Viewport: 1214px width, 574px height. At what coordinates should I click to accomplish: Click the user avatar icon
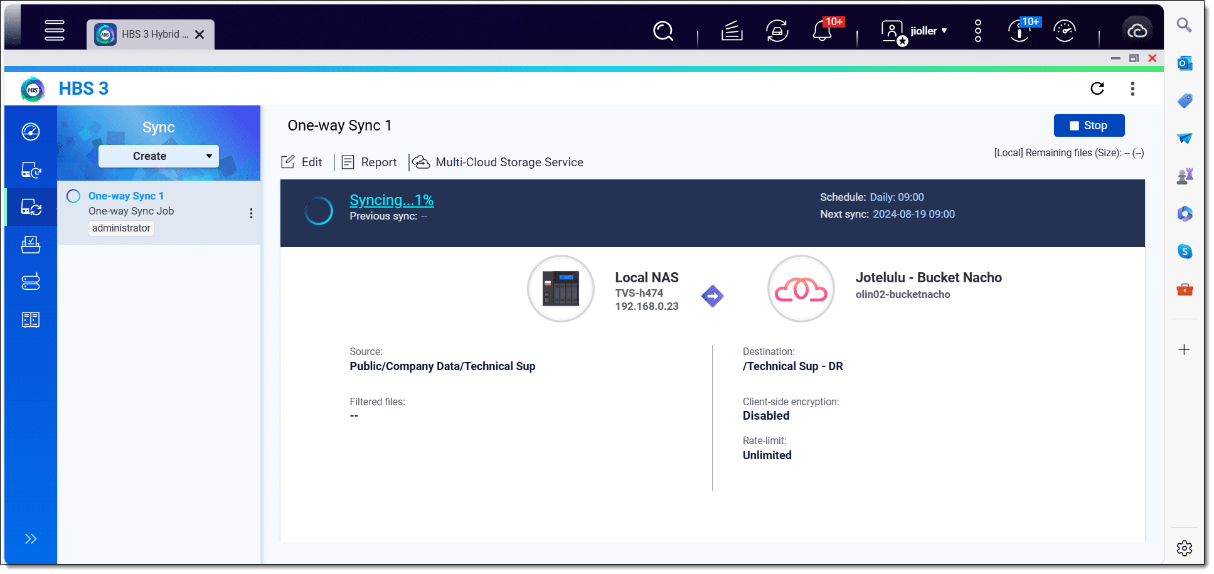[893, 31]
